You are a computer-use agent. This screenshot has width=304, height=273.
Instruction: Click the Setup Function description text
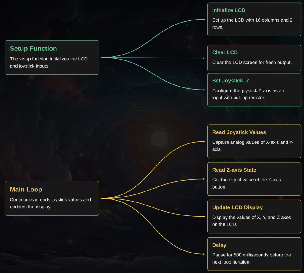[49, 62]
